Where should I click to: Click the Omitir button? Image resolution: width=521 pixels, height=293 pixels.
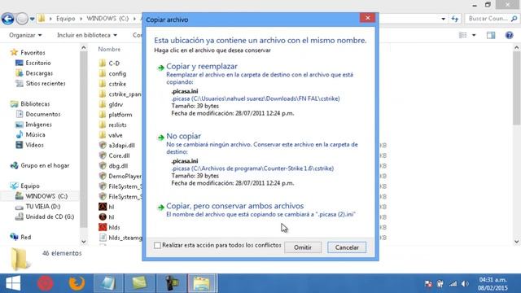coord(303,247)
